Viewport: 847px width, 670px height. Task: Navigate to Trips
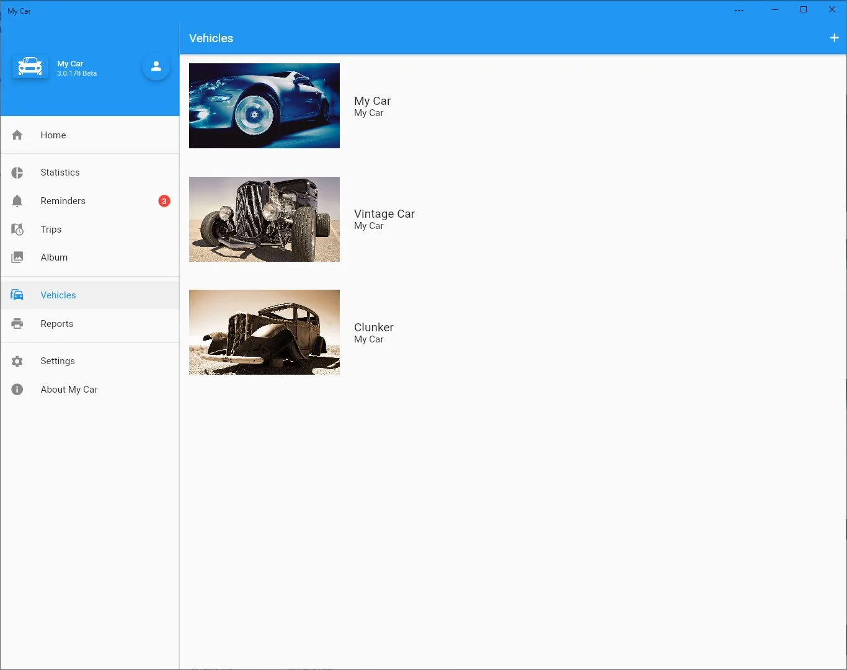(x=90, y=230)
